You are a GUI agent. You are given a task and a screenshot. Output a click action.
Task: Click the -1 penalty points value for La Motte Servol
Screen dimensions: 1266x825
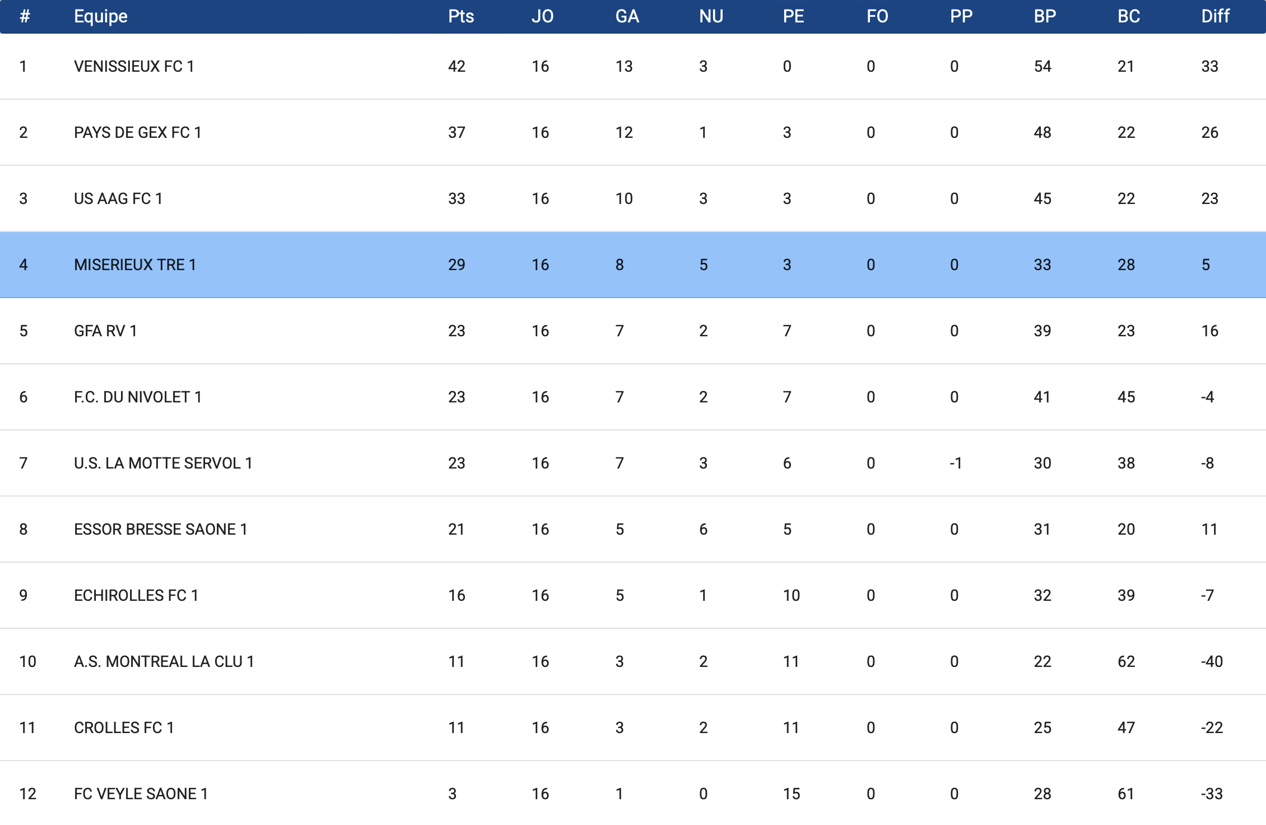pos(956,464)
